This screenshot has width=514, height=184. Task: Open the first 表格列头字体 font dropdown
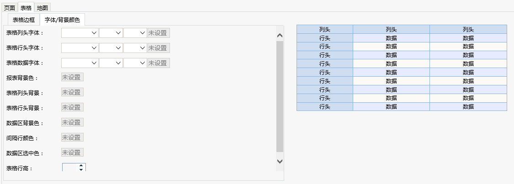[x=80, y=33]
